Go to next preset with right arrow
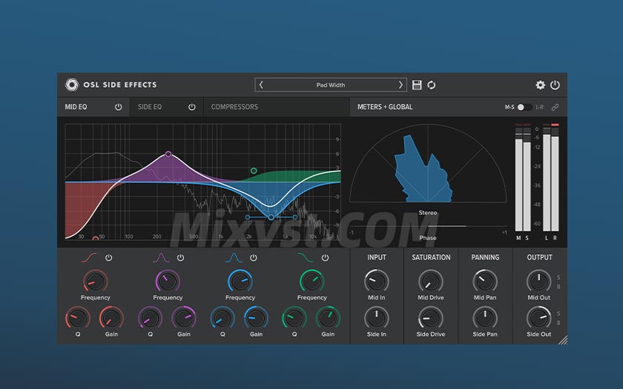Image resolution: width=623 pixels, height=389 pixels. (400, 85)
